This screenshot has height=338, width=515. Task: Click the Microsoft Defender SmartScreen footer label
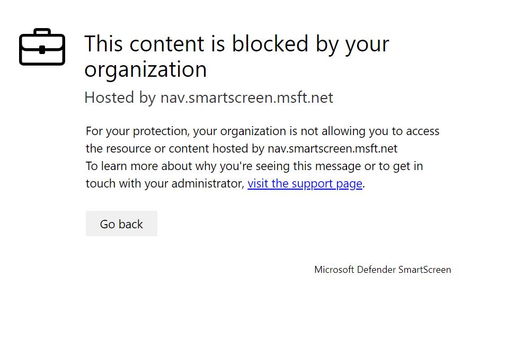coord(383,270)
